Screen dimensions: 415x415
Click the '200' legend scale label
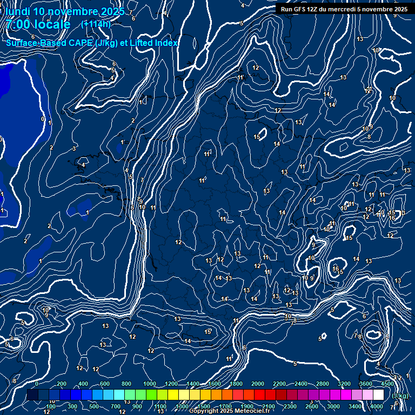click(62, 384)
